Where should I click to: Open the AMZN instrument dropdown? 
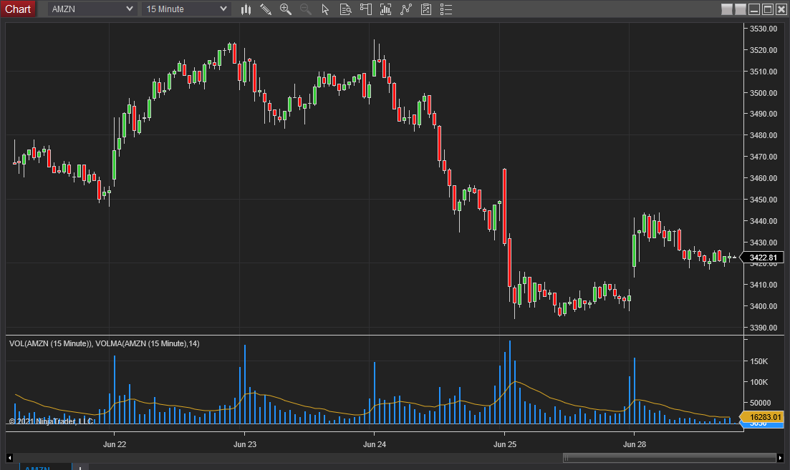(x=92, y=9)
